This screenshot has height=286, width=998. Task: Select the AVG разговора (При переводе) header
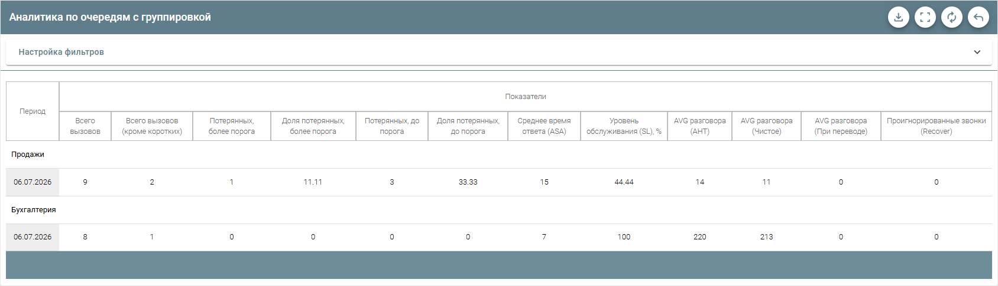click(x=841, y=126)
